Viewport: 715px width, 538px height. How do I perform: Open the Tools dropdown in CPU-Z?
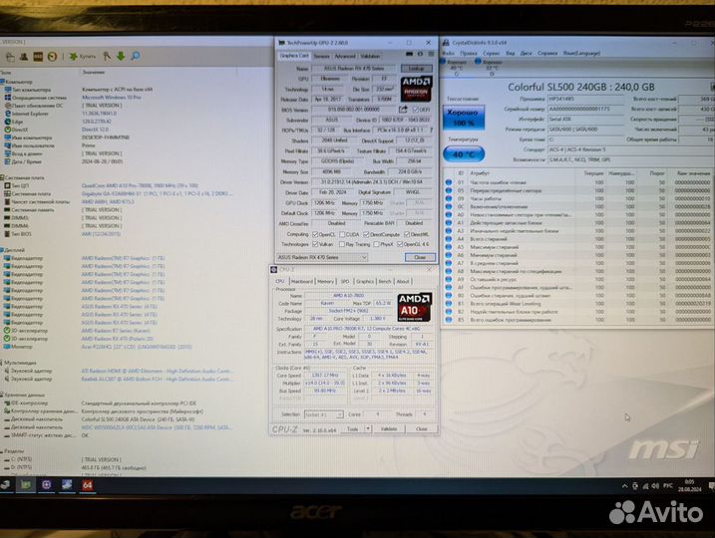(x=355, y=428)
